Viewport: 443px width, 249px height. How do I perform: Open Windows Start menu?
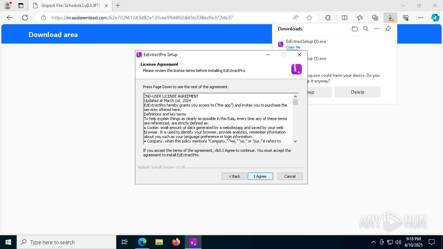(8, 242)
